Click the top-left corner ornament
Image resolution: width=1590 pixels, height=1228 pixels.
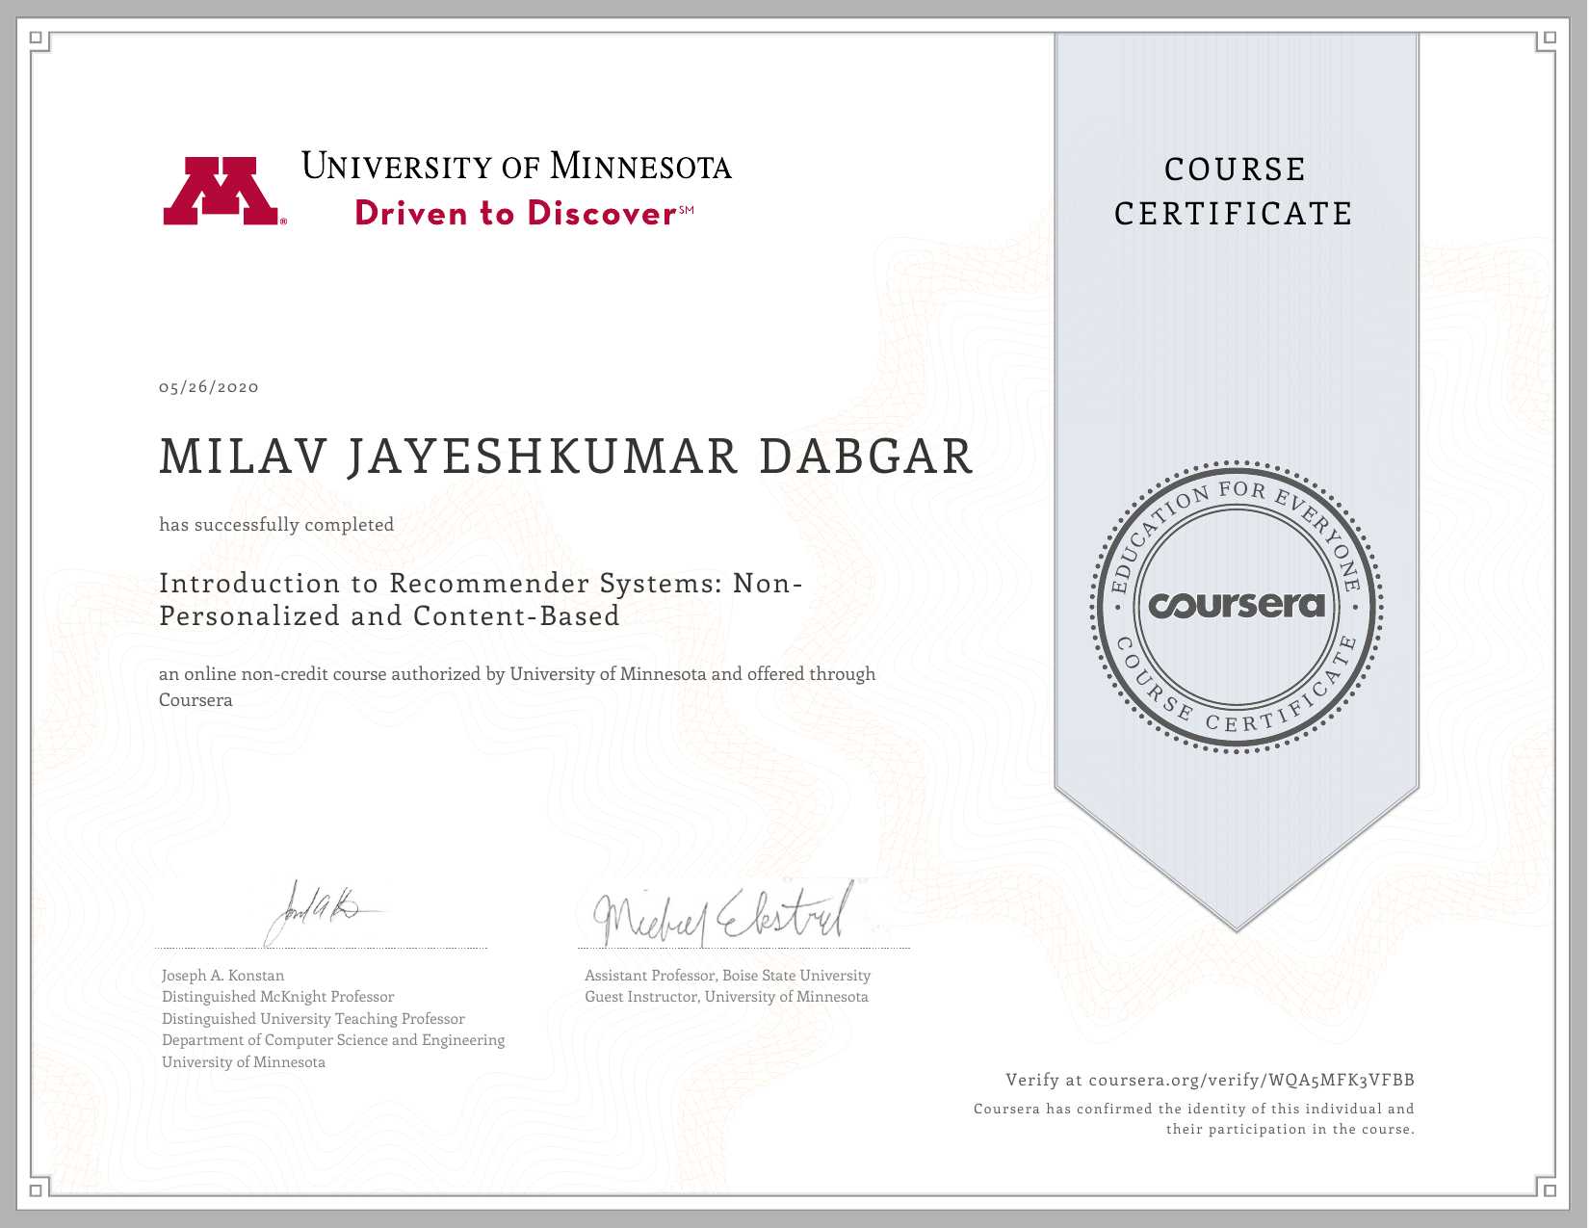point(38,39)
